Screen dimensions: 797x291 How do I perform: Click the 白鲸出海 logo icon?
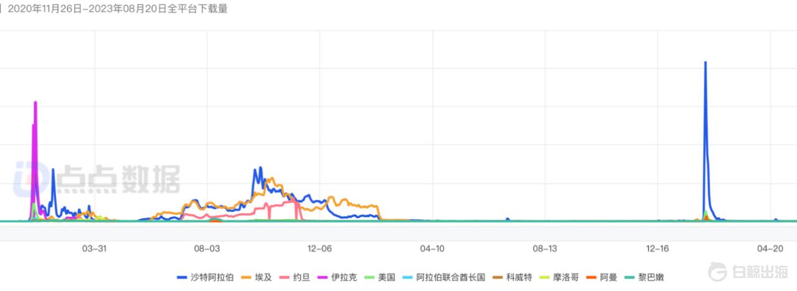coord(719,274)
